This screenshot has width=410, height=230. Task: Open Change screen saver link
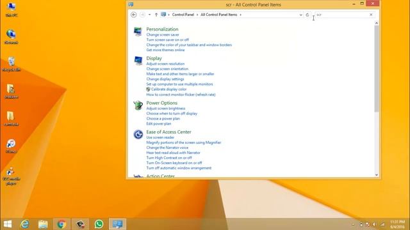tap(163, 34)
